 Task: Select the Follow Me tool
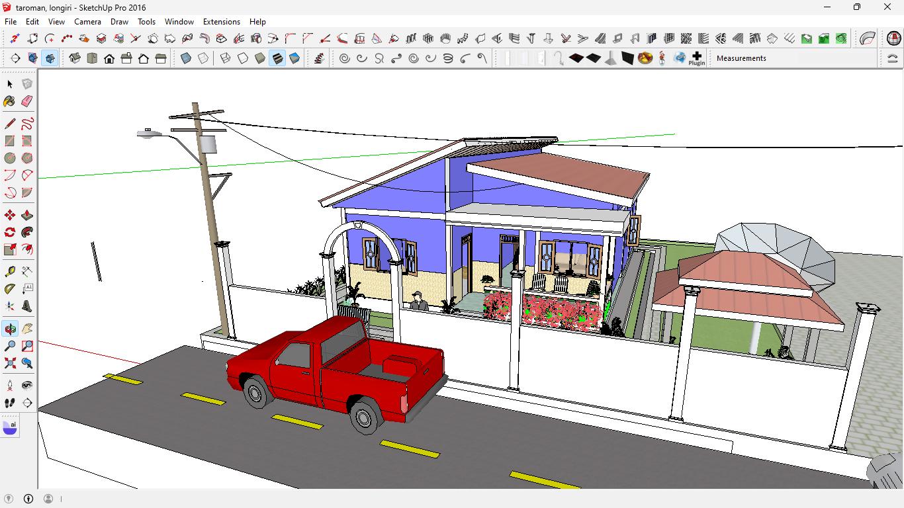(27, 232)
